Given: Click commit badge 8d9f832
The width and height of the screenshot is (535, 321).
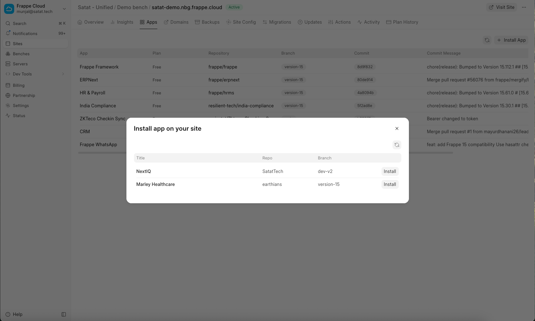Looking at the screenshot, I should [x=365, y=67].
